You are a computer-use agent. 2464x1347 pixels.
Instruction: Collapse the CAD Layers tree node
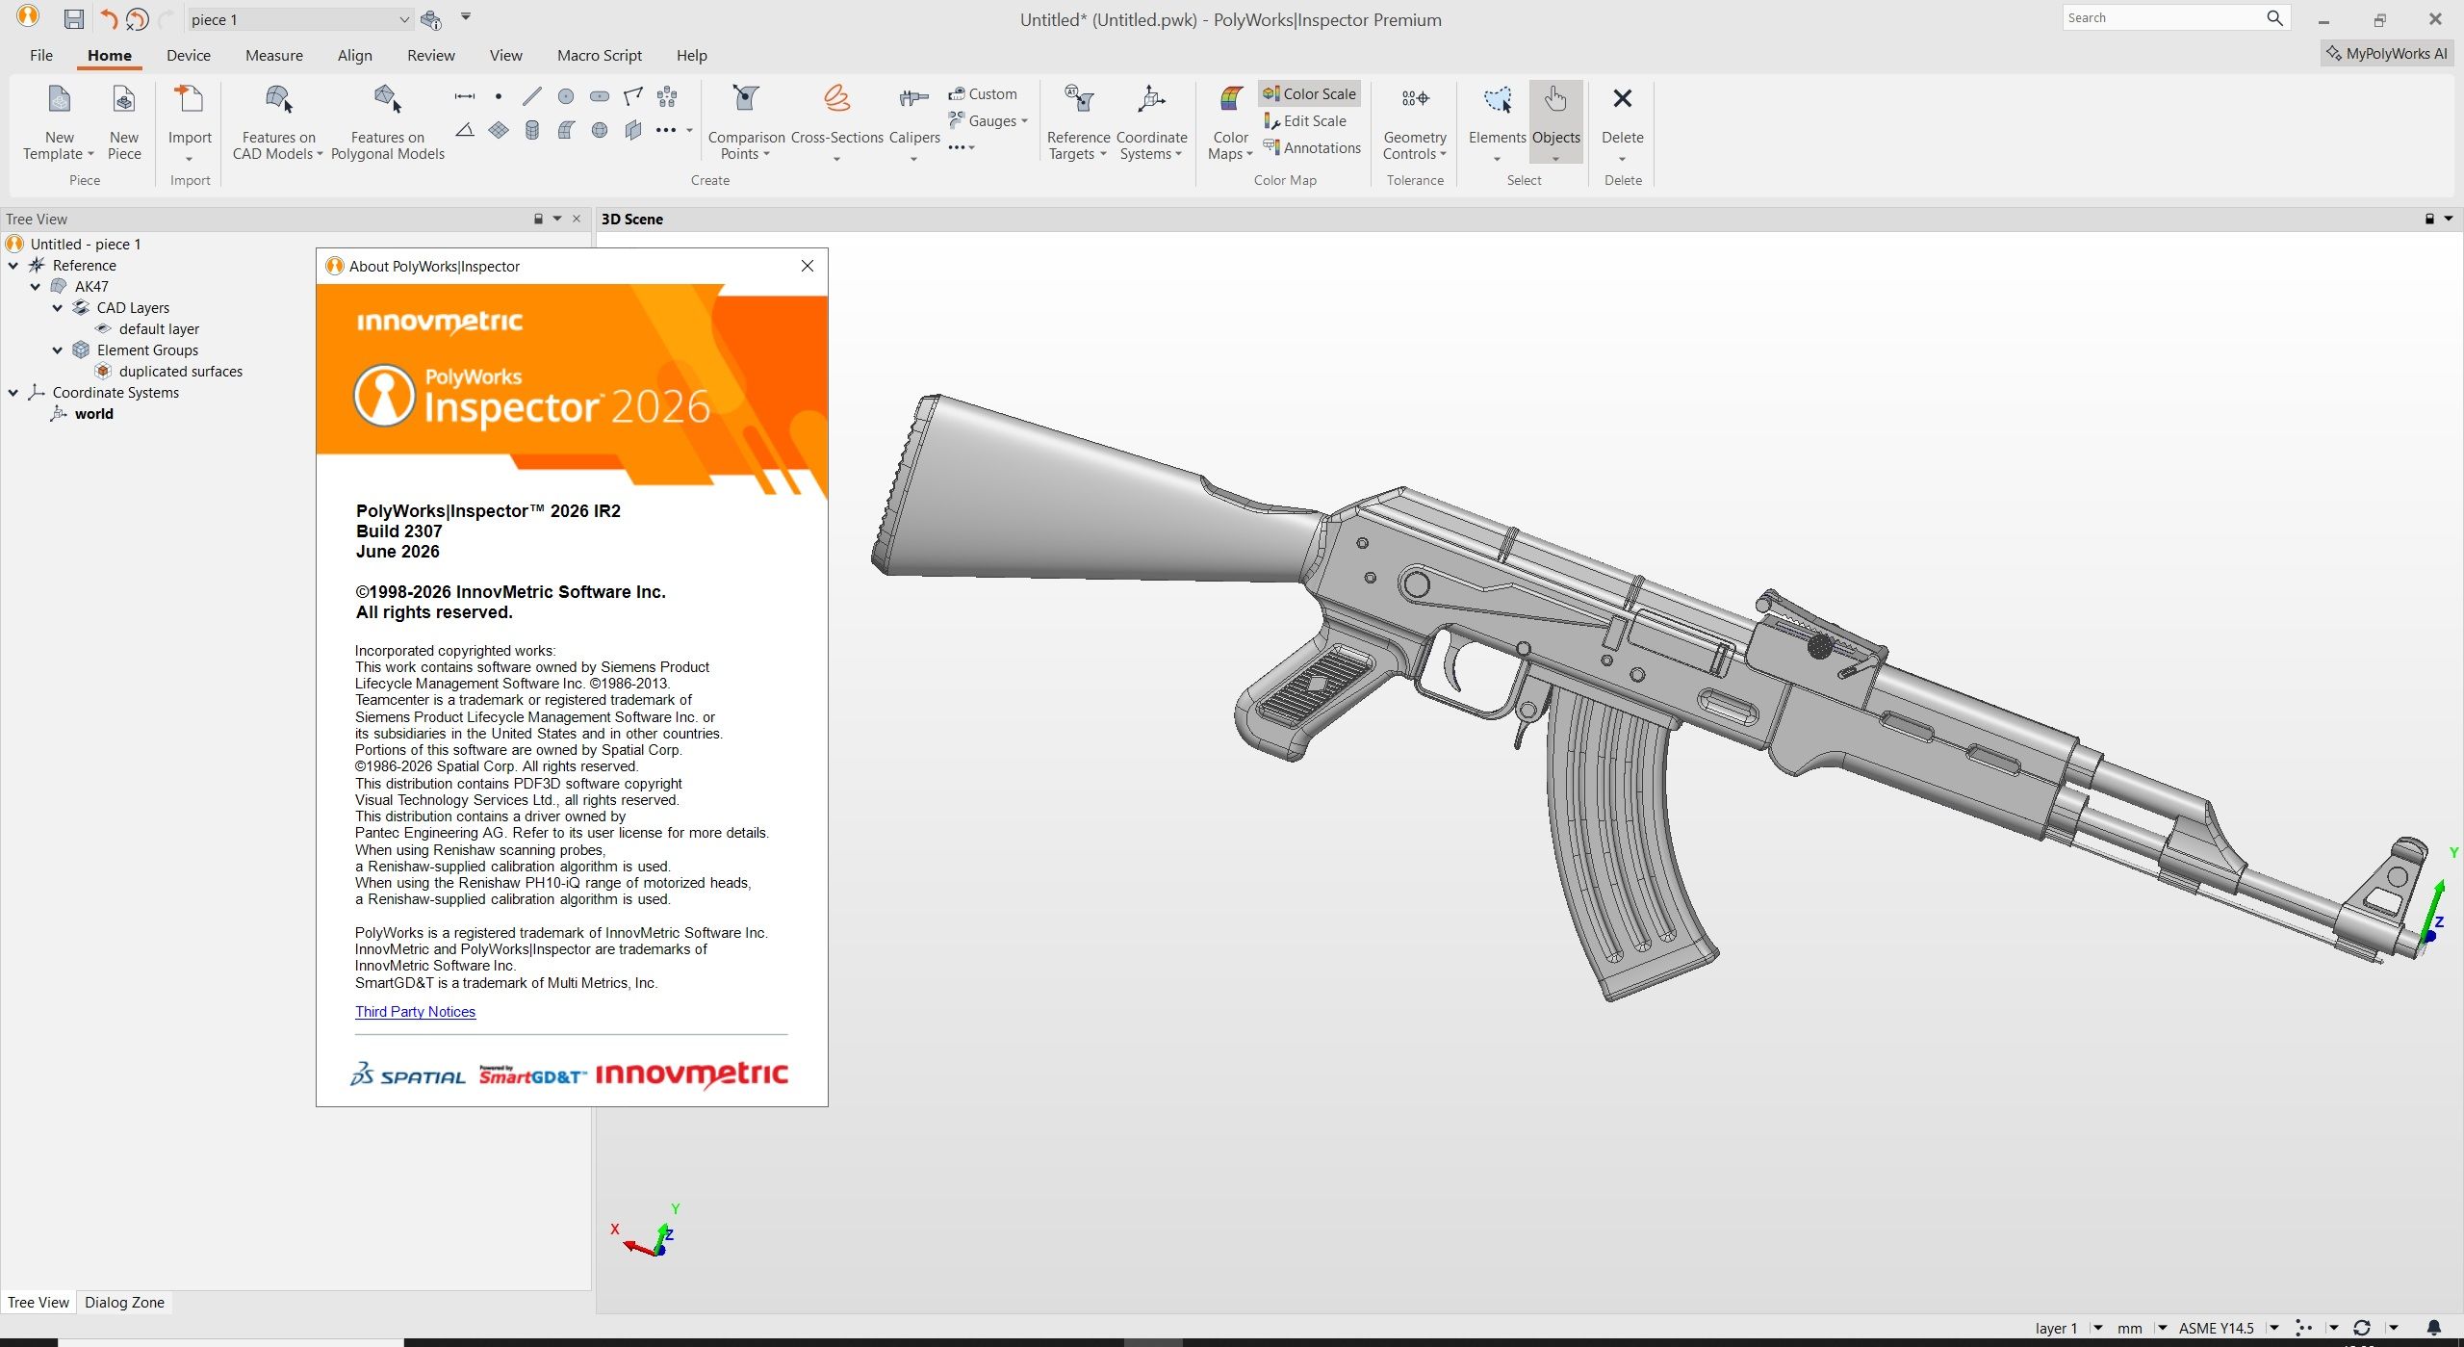coord(58,308)
